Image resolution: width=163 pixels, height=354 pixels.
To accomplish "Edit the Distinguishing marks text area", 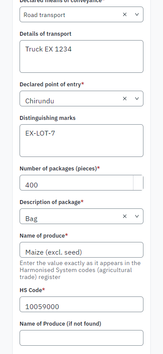I will click(x=82, y=141).
